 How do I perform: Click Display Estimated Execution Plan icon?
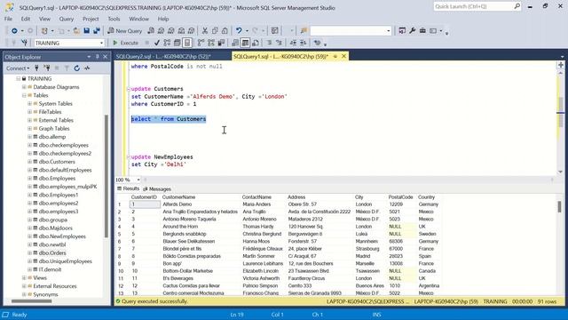167,43
